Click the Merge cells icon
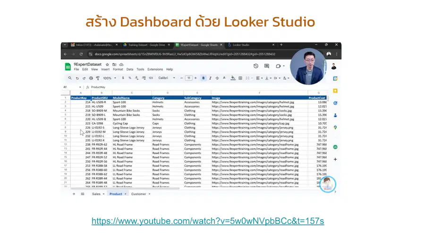 click(247, 78)
